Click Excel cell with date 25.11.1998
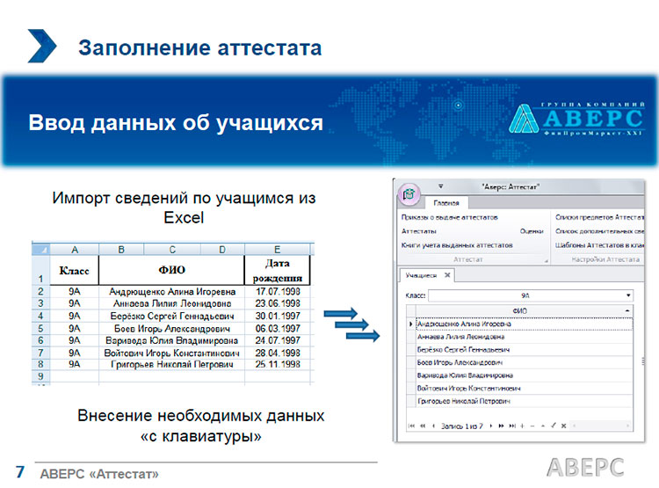This screenshot has width=659, height=488. click(278, 364)
